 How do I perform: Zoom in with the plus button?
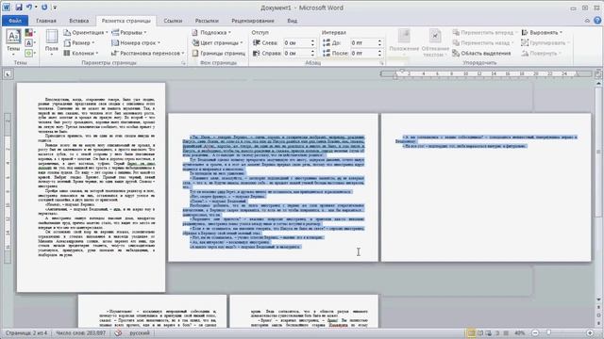590,332
